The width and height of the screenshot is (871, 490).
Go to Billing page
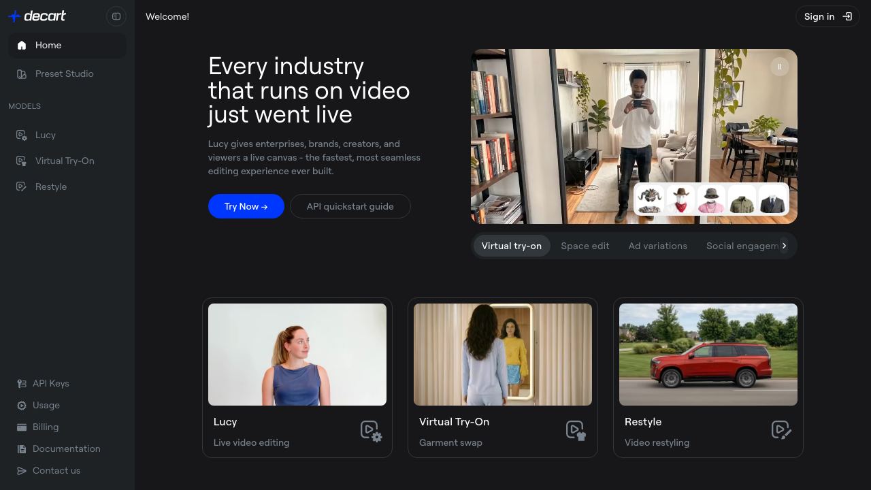point(67,427)
